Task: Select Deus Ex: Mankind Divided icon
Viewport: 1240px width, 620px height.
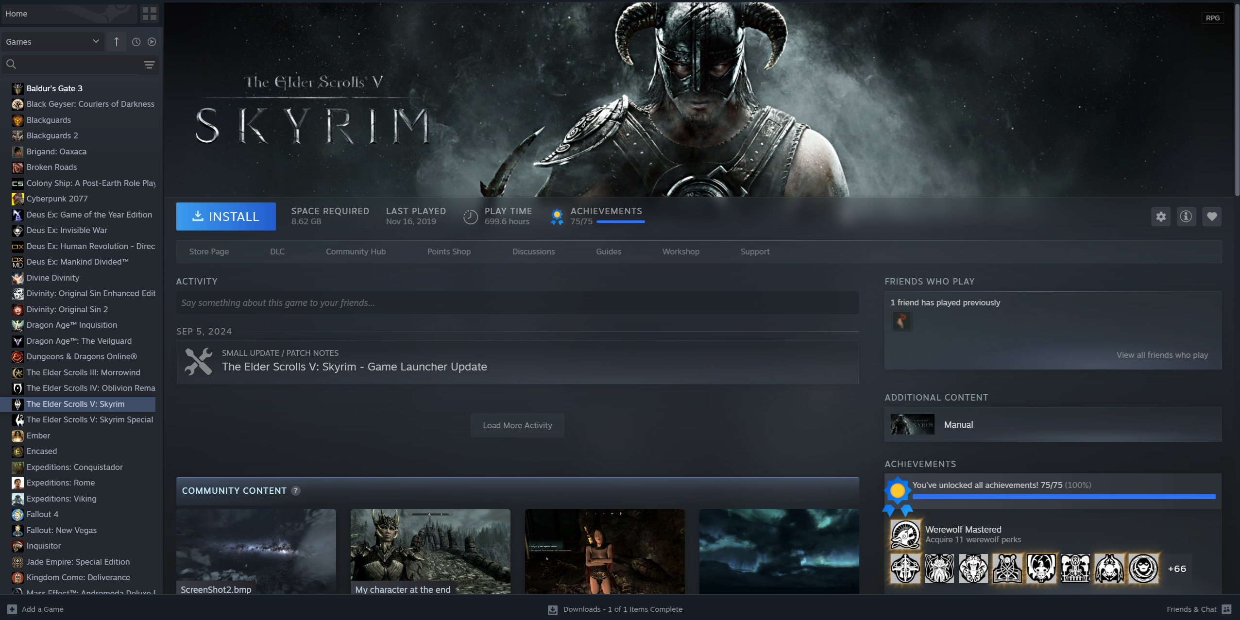Action: (x=17, y=262)
